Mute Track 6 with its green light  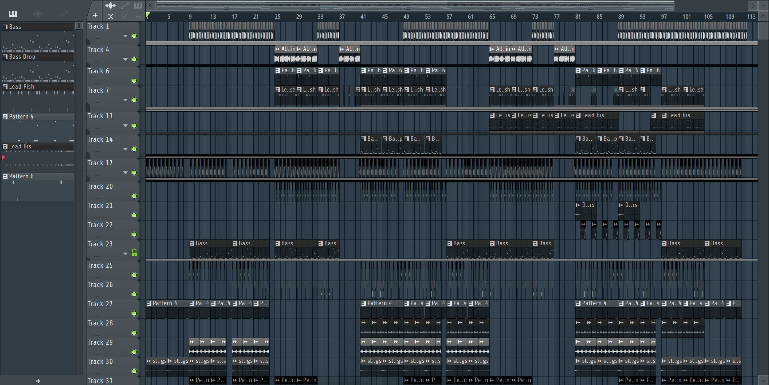pos(134,81)
